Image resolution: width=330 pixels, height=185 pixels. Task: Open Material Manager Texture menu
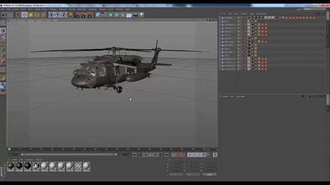coord(39,160)
